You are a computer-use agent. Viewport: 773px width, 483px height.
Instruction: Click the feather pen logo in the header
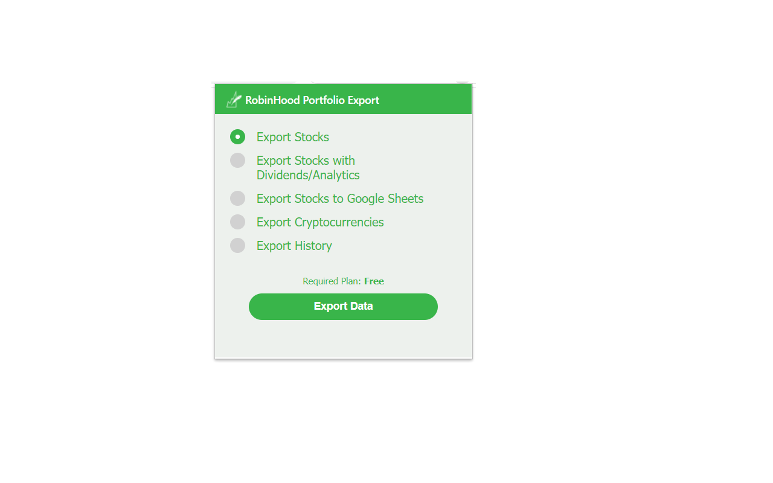click(x=233, y=100)
